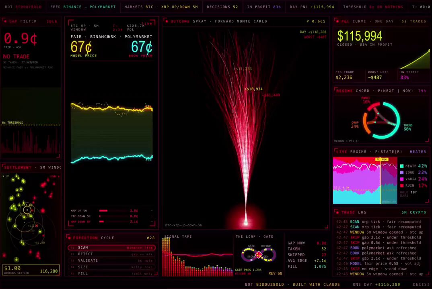
Task: Click the red dot beside Execution Cycle
Action: point(69,238)
